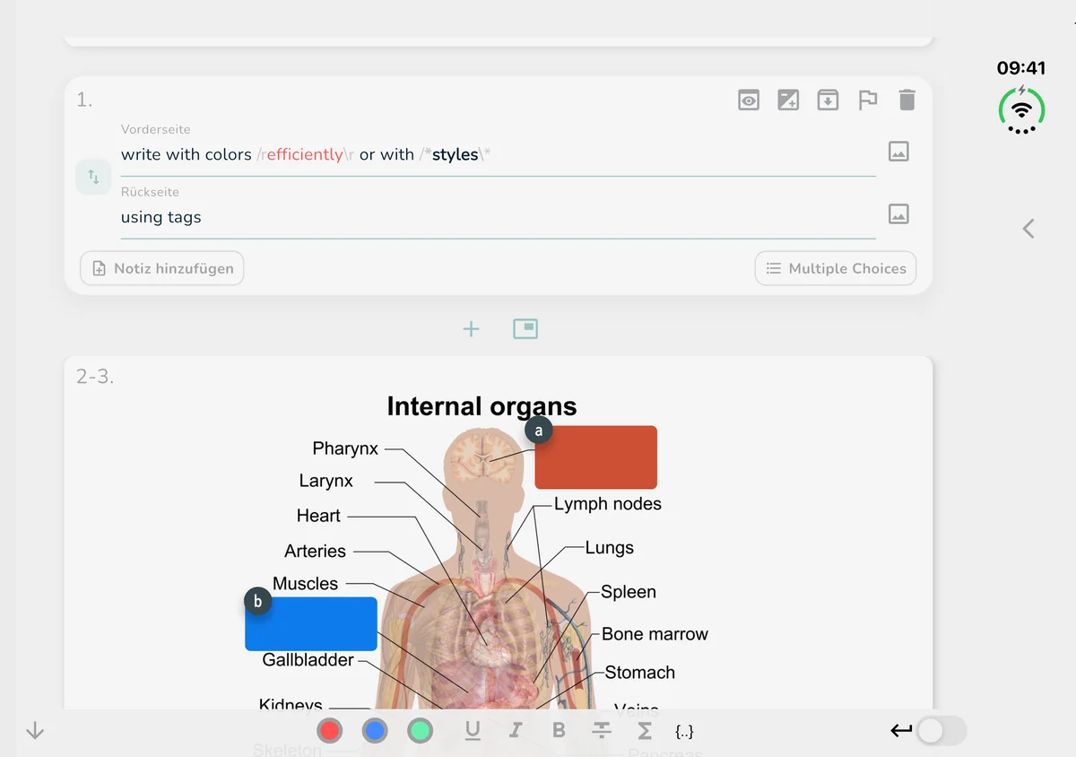Image resolution: width=1076 pixels, height=757 pixels.
Task: Swap front and back with the arrows button
Action: point(93,177)
